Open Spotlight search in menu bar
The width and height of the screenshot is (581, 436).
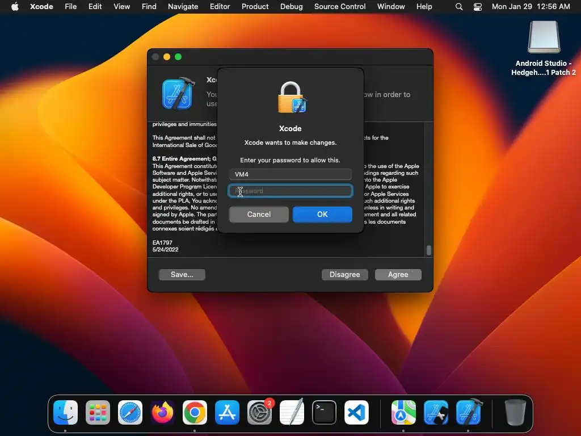click(x=458, y=7)
